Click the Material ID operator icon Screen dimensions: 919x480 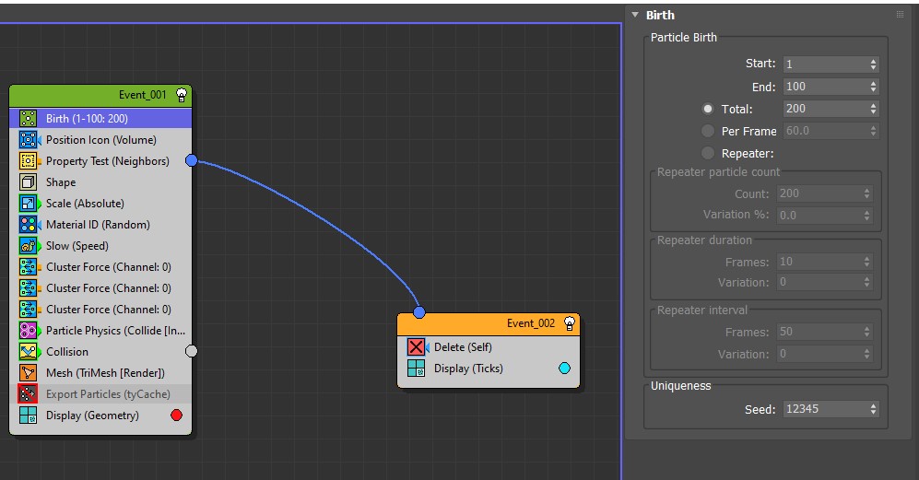pos(28,225)
